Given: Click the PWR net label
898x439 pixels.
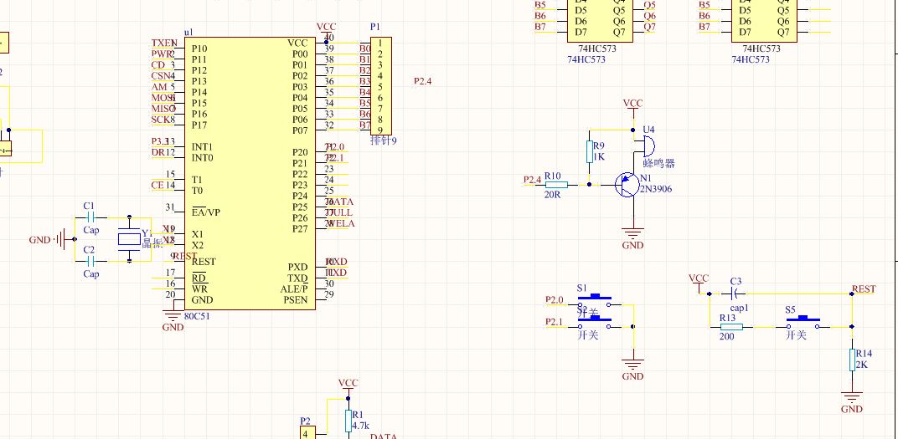Looking at the screenshot, I should pyautogui.click(x=161, y=54).
